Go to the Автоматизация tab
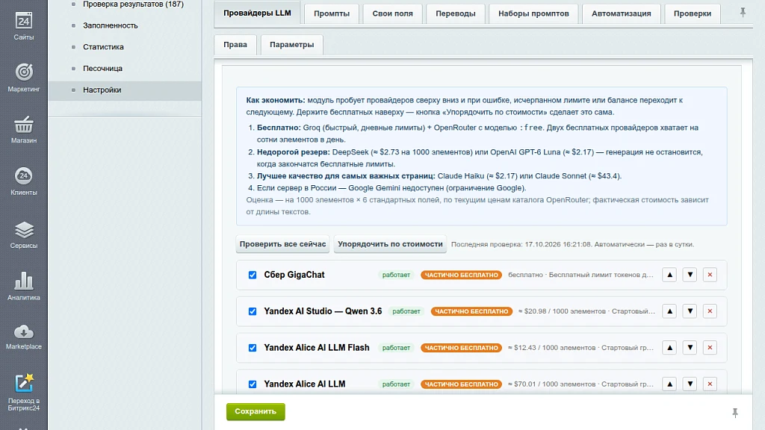Screen dimensions: 765x430 pyautogui.click(x=621, y=13)
